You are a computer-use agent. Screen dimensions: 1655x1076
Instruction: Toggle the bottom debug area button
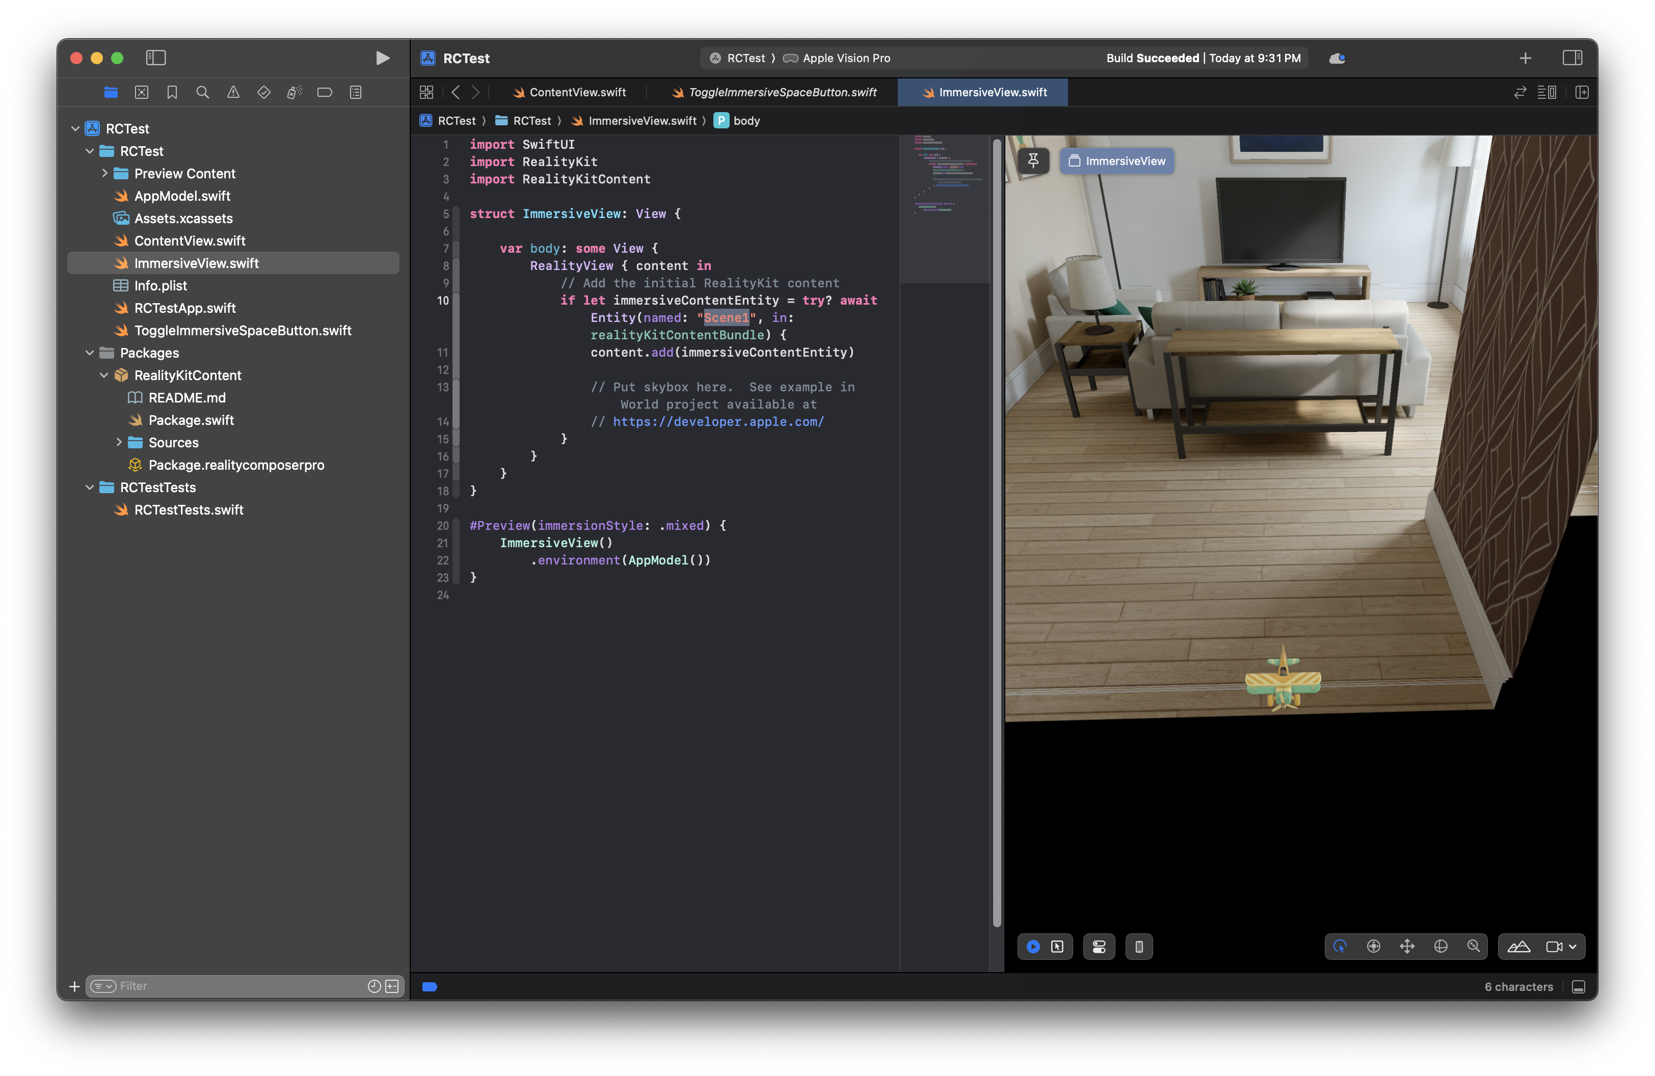[x=1579, y=987]
